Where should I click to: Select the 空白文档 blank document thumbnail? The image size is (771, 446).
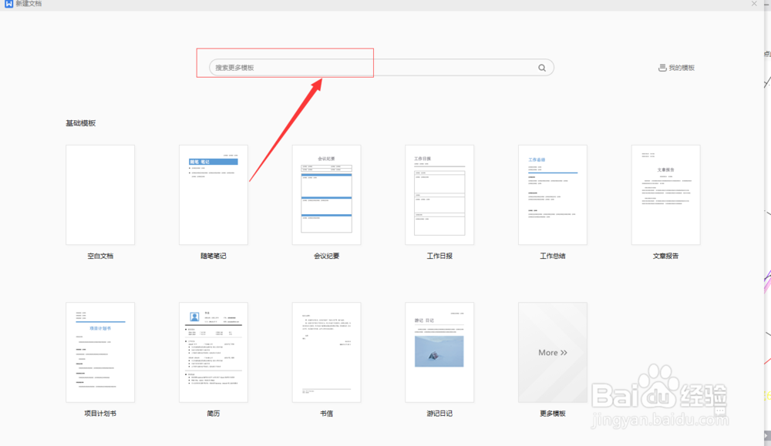(100, 195)
